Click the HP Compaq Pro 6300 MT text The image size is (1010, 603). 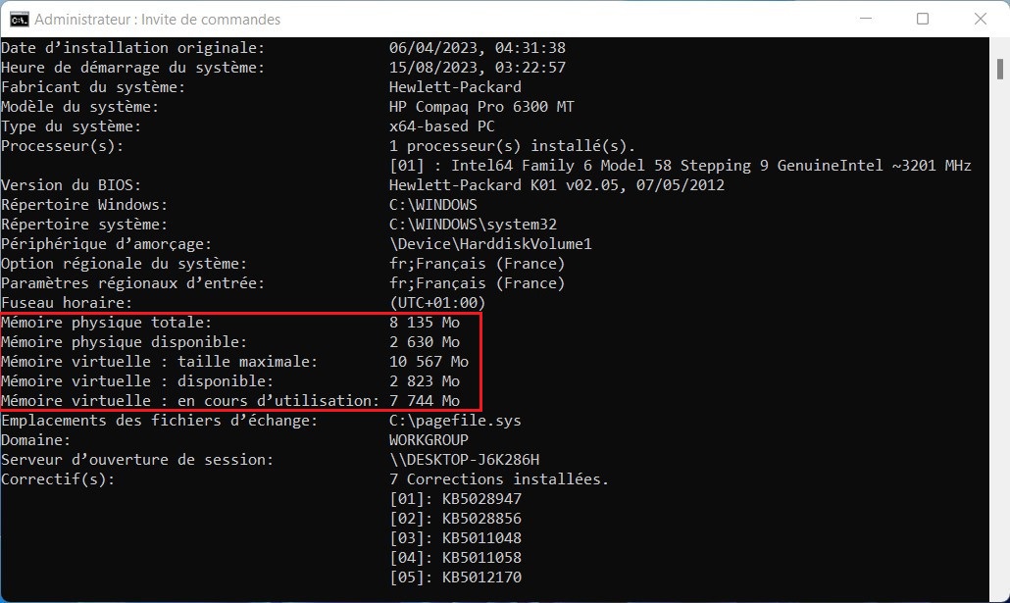[481, 107]
